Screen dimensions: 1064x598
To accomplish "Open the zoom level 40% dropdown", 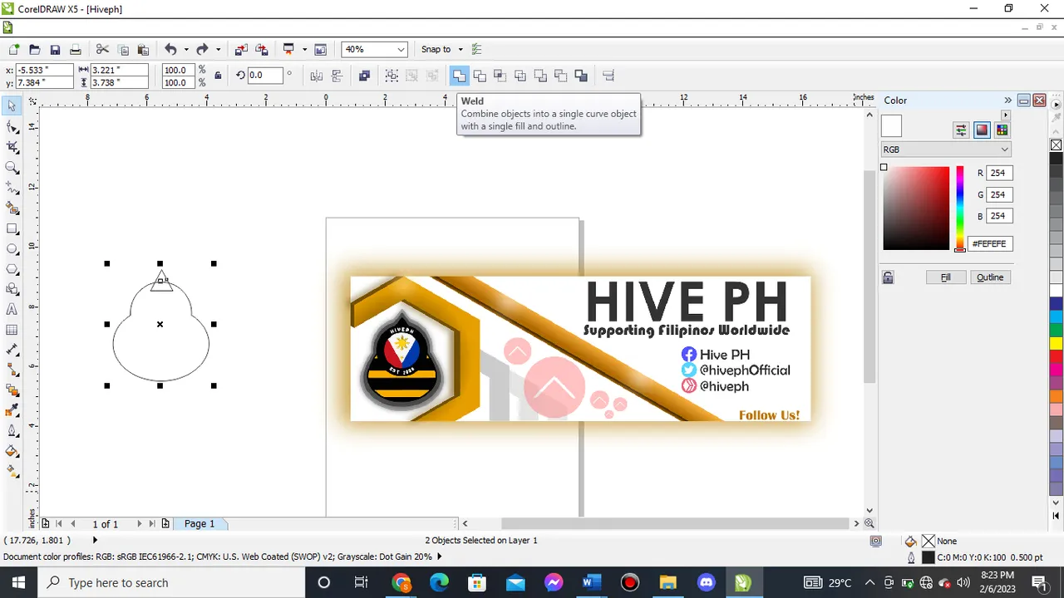I will 401,50.
